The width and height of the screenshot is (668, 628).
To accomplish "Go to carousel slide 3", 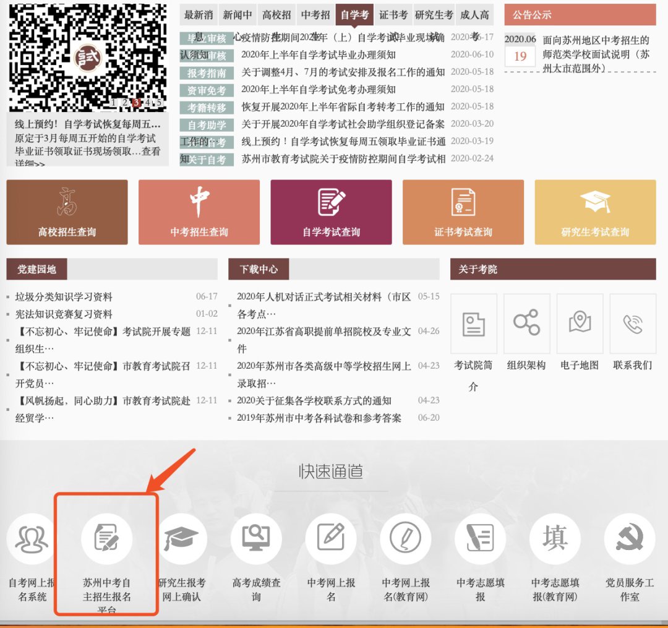I will pyautogui.click(x=136, y=102).
